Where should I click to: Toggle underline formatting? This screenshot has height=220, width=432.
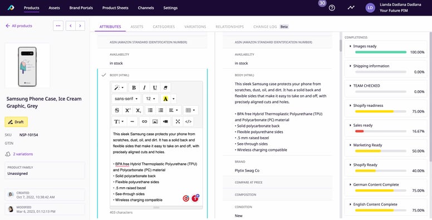[x=155, y=87]
